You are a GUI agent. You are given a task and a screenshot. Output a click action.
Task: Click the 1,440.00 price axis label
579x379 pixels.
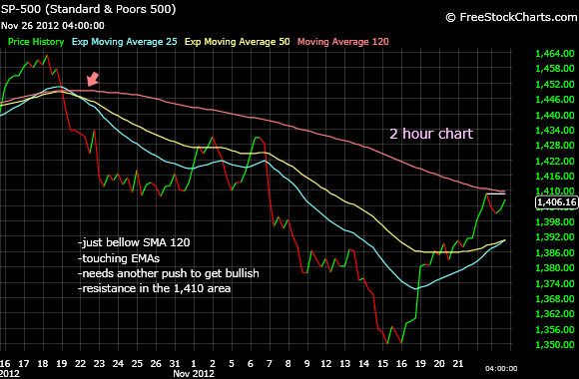pos(555,115)
